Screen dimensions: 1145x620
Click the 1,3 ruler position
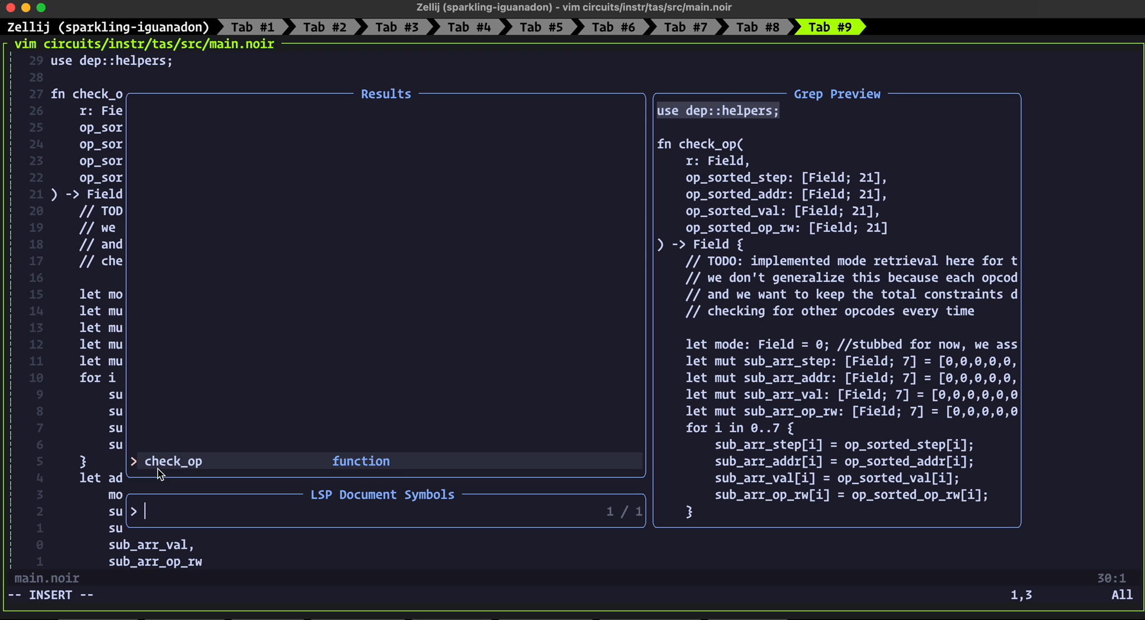pyautogui.click(x=1021, y=595)
